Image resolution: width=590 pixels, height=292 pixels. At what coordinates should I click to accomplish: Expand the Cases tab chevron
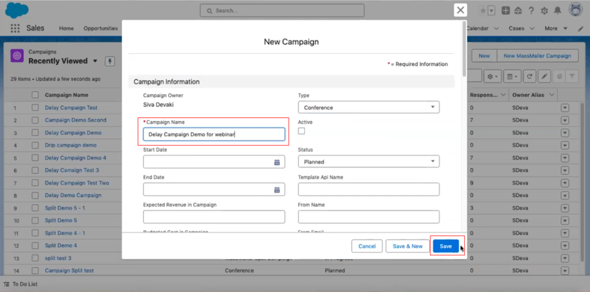click(532, 29)
